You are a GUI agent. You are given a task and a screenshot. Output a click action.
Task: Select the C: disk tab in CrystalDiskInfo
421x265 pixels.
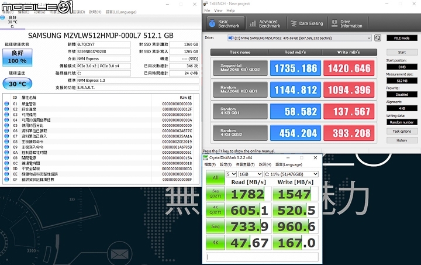(x=12, y=22)
